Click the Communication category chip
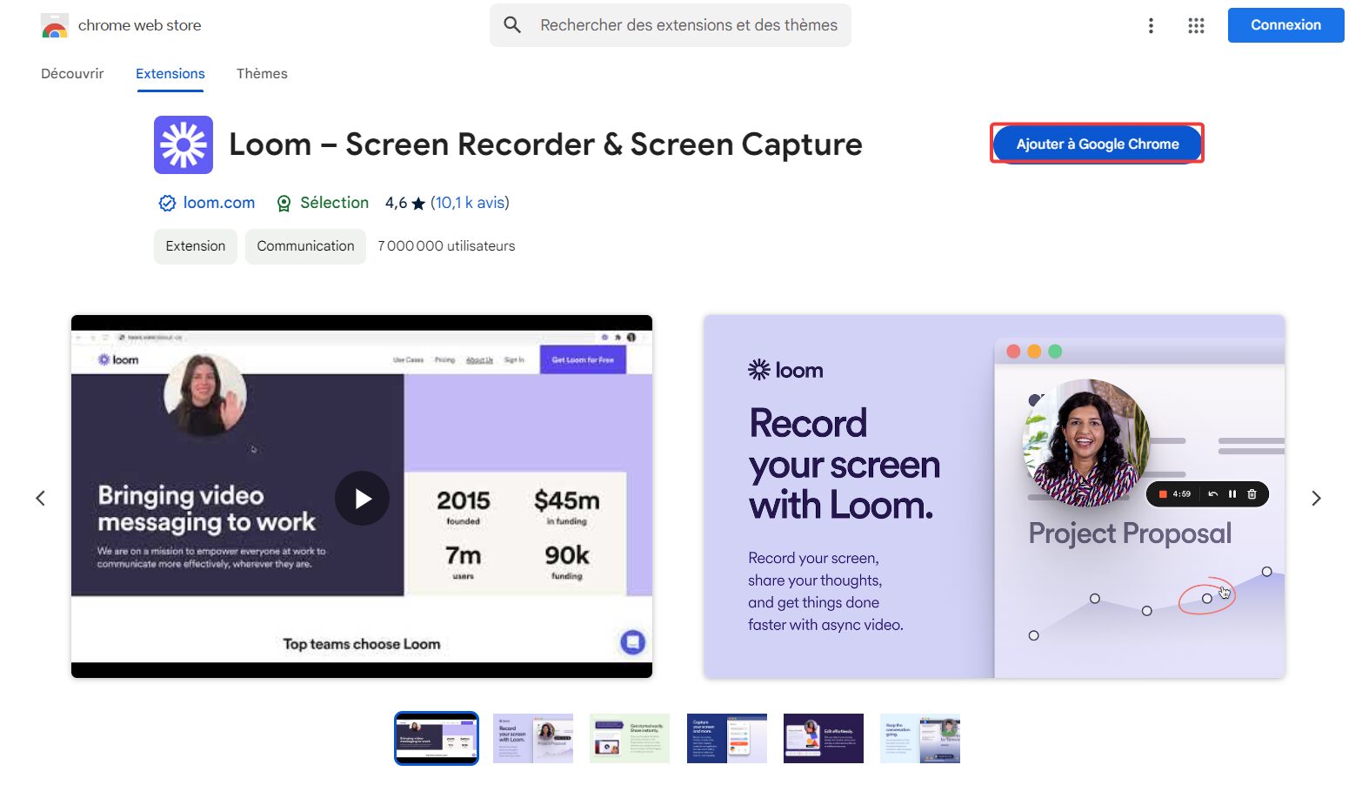Screen dimensions: 1362x805 tap(305, 246)
